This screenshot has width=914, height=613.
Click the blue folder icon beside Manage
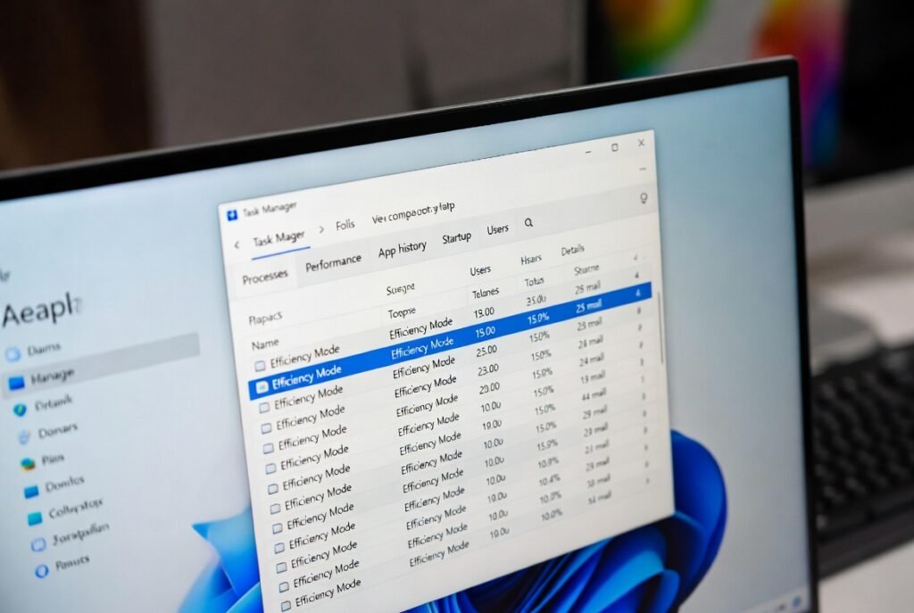click(x=16, y=383)
